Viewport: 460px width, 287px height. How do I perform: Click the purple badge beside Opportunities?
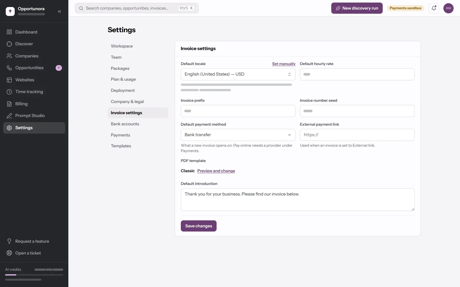coord(59,68)
